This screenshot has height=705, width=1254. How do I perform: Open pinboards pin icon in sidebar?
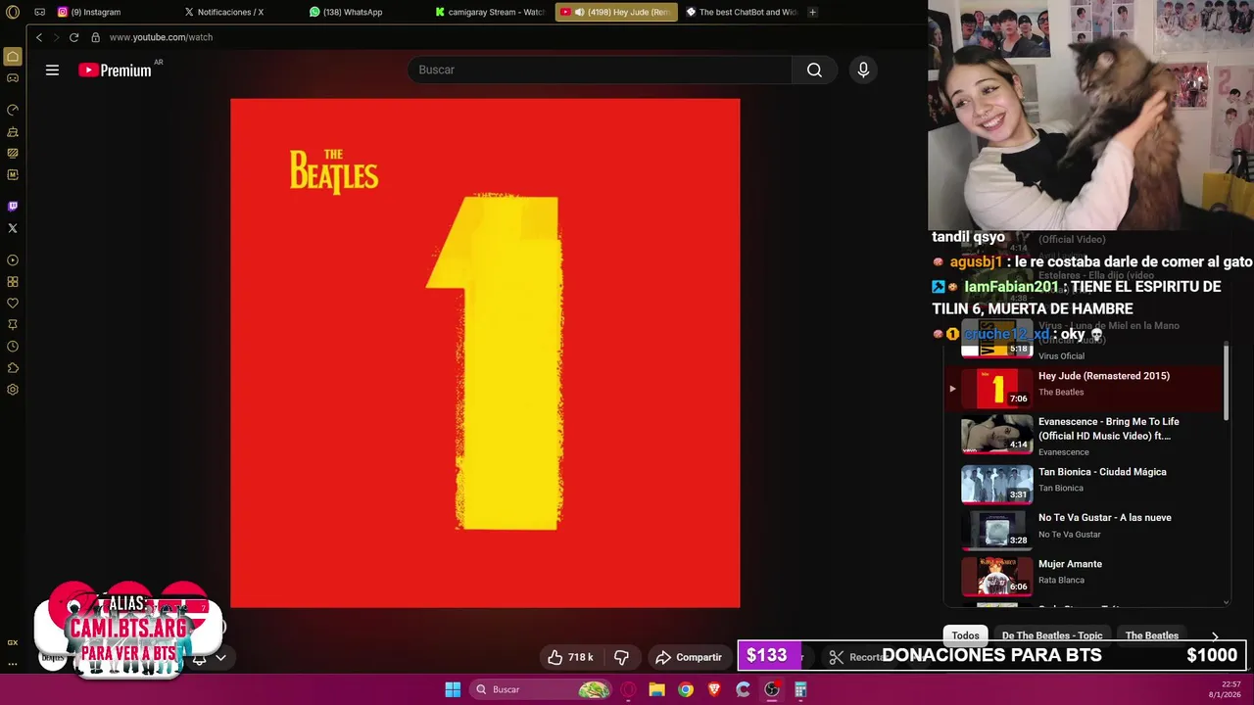pos(13,325)
